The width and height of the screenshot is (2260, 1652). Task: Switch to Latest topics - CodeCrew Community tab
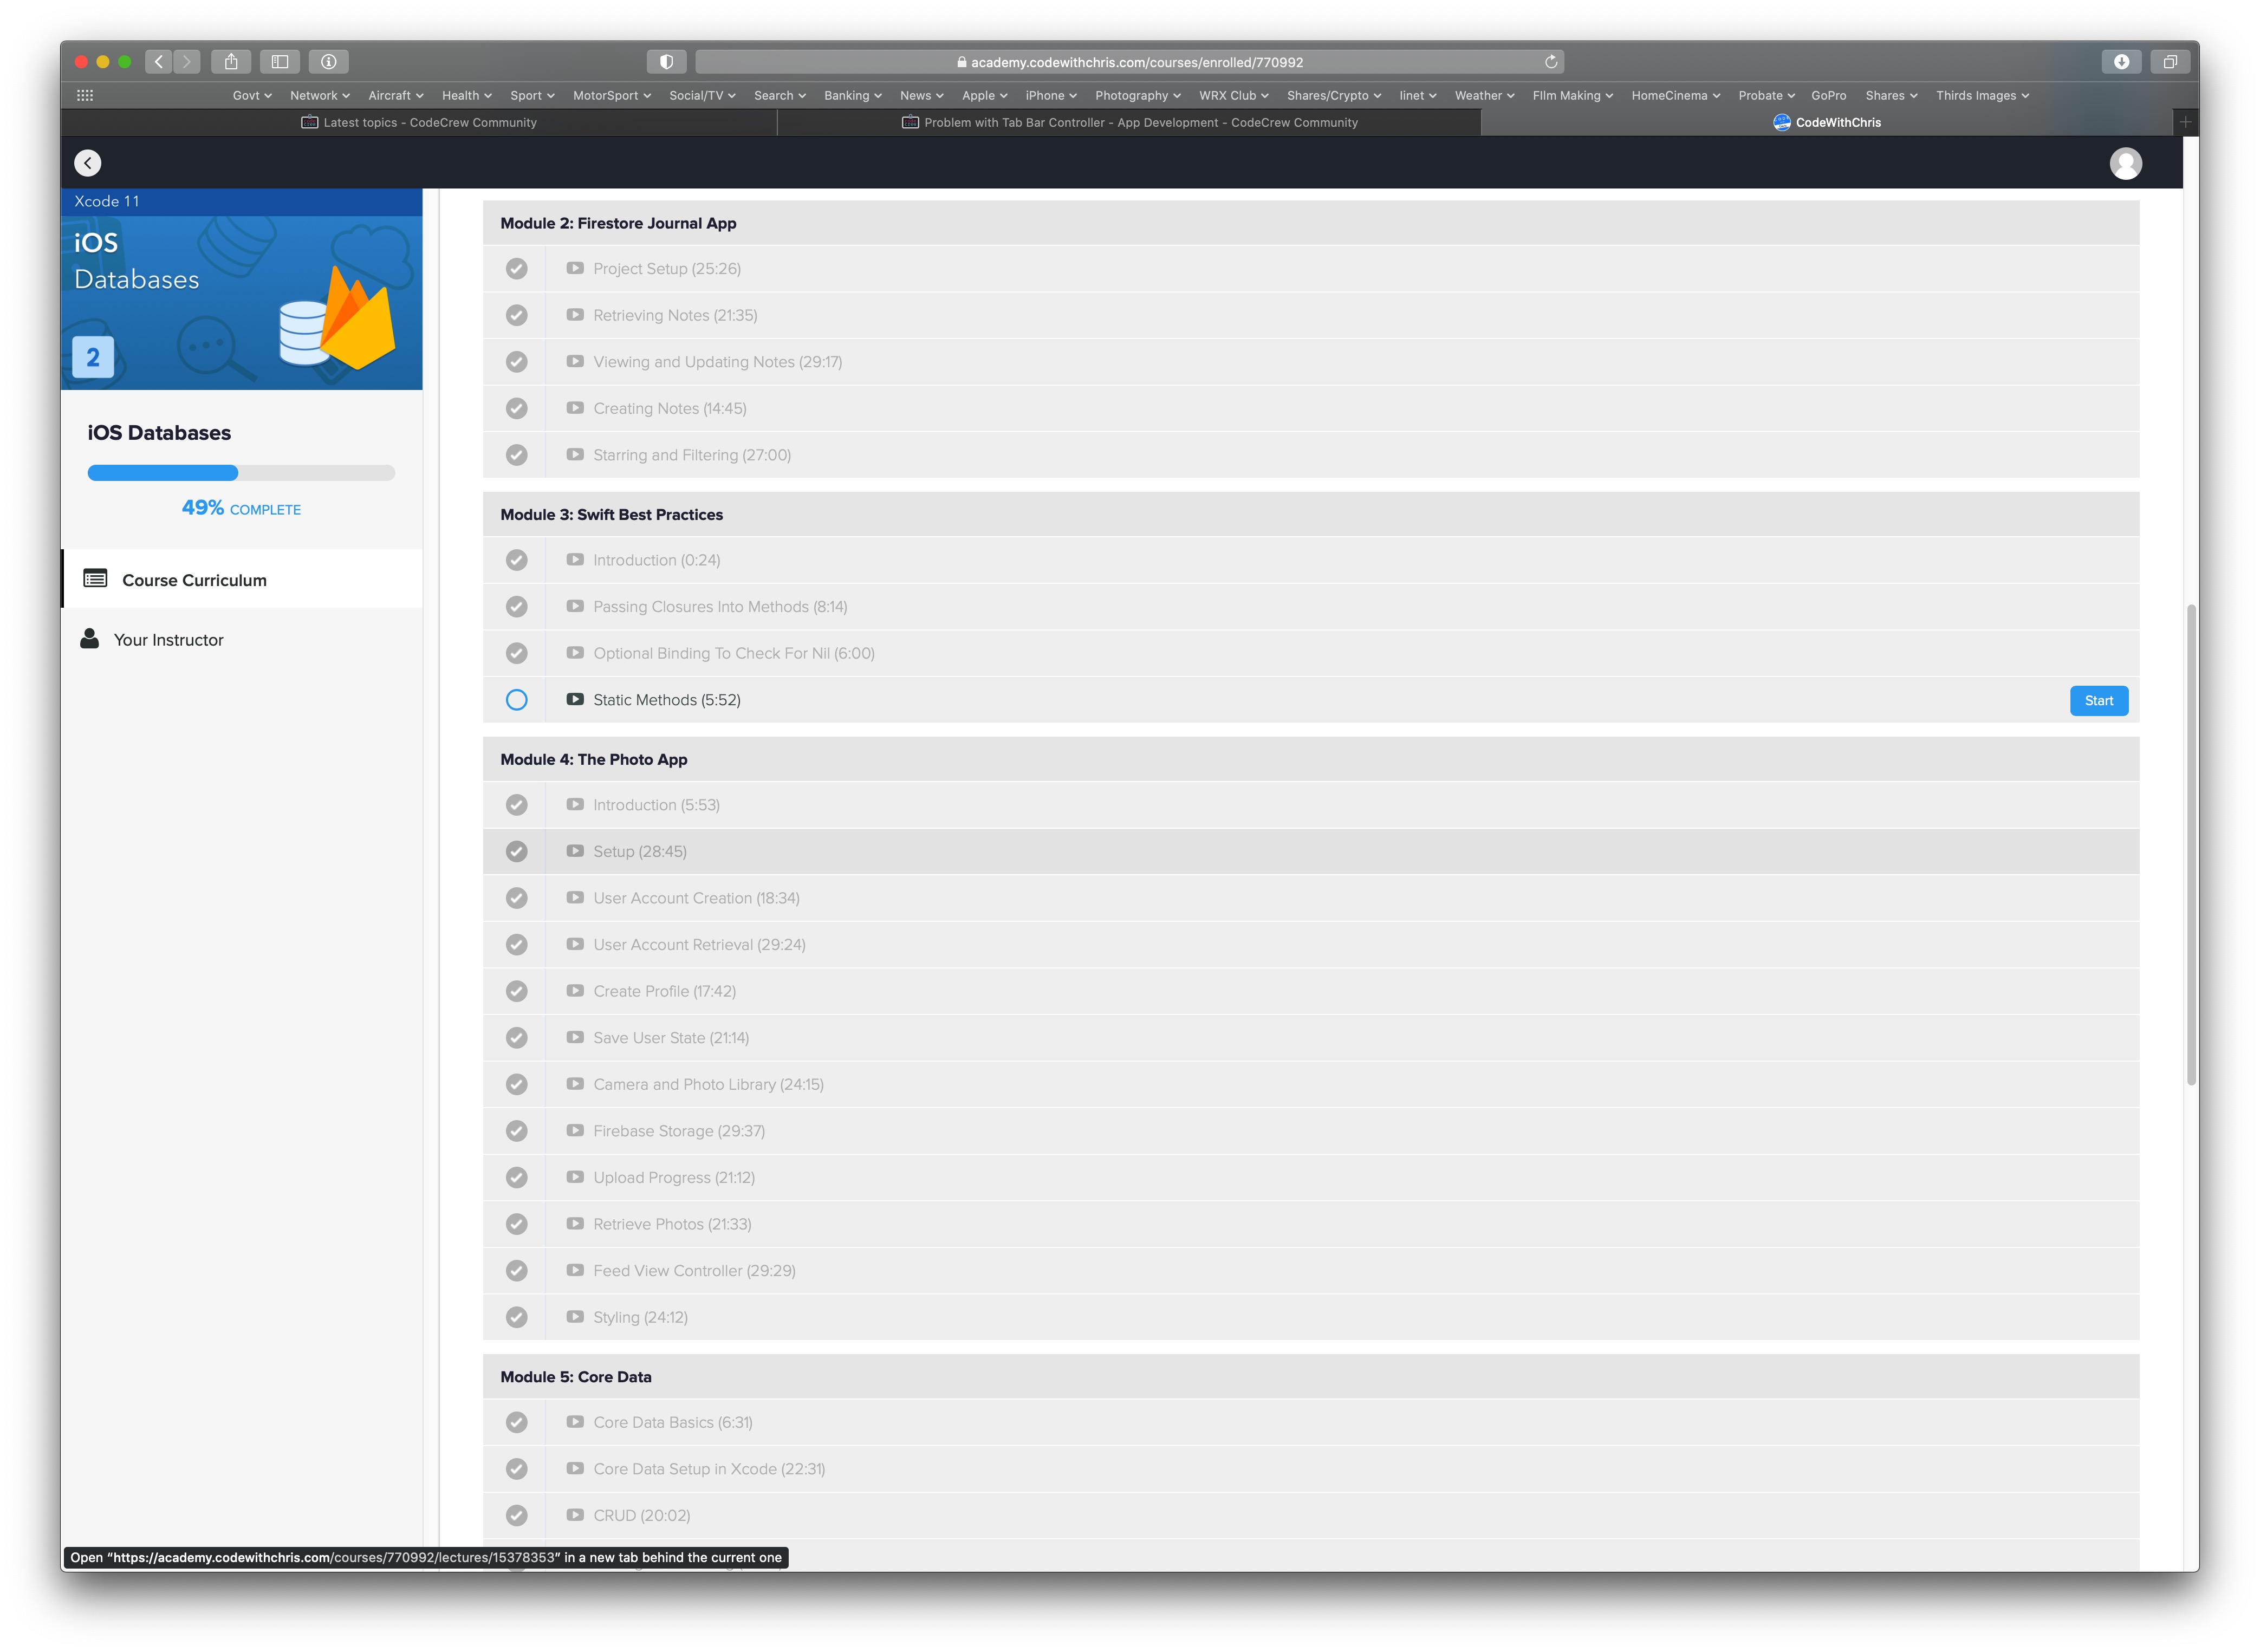point(419,122)
